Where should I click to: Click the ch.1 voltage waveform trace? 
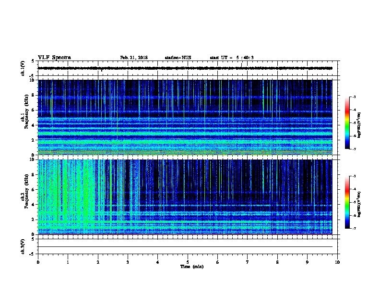coord(185,68)
